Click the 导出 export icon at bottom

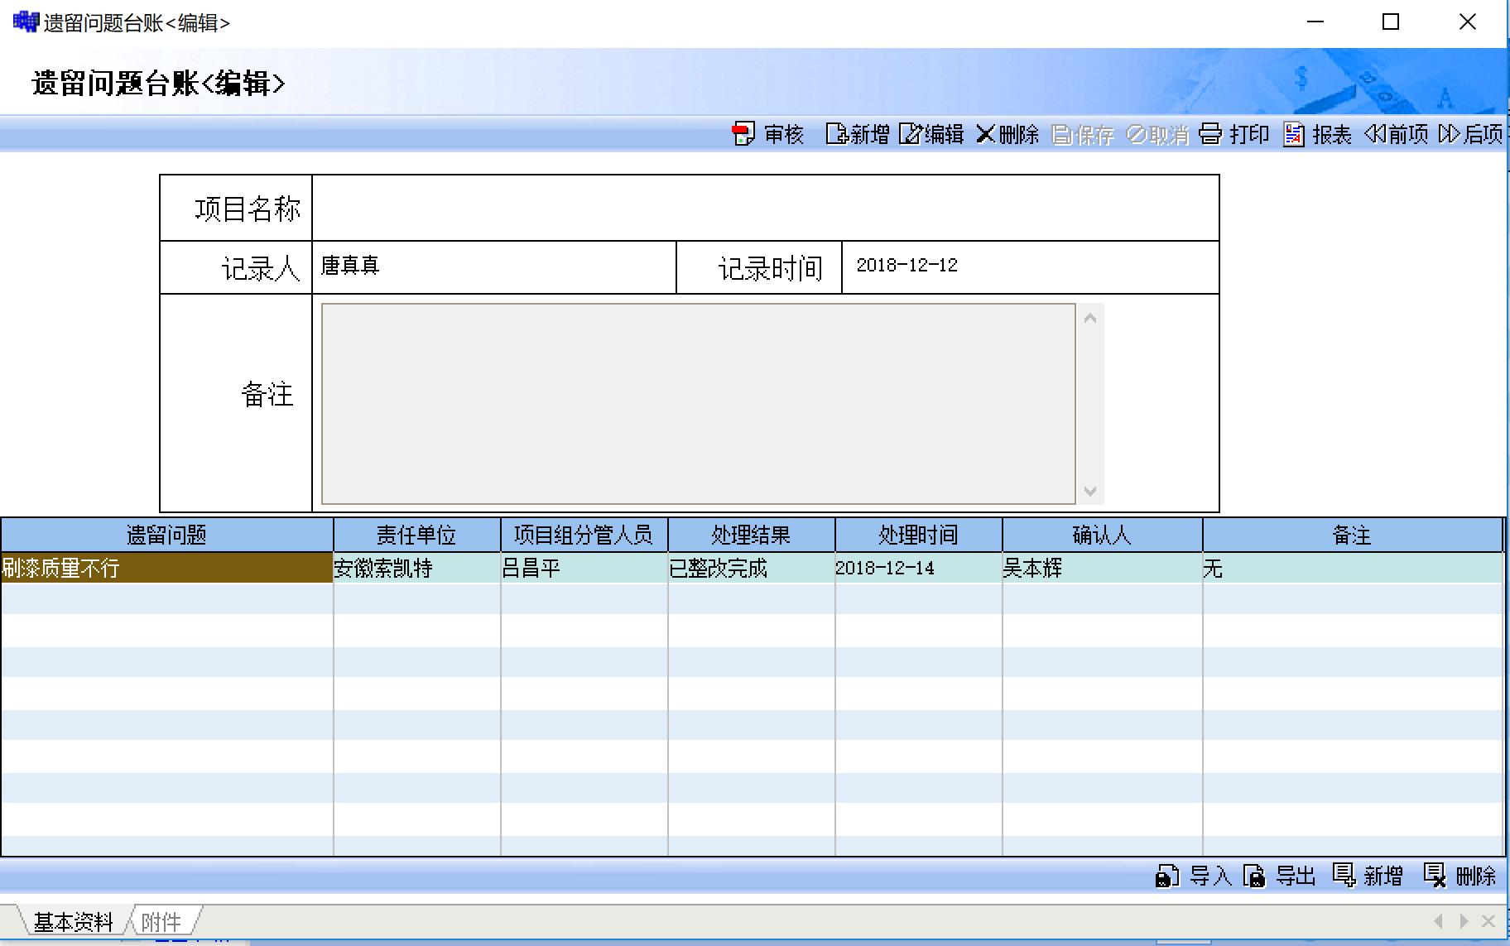[1254, 876]
